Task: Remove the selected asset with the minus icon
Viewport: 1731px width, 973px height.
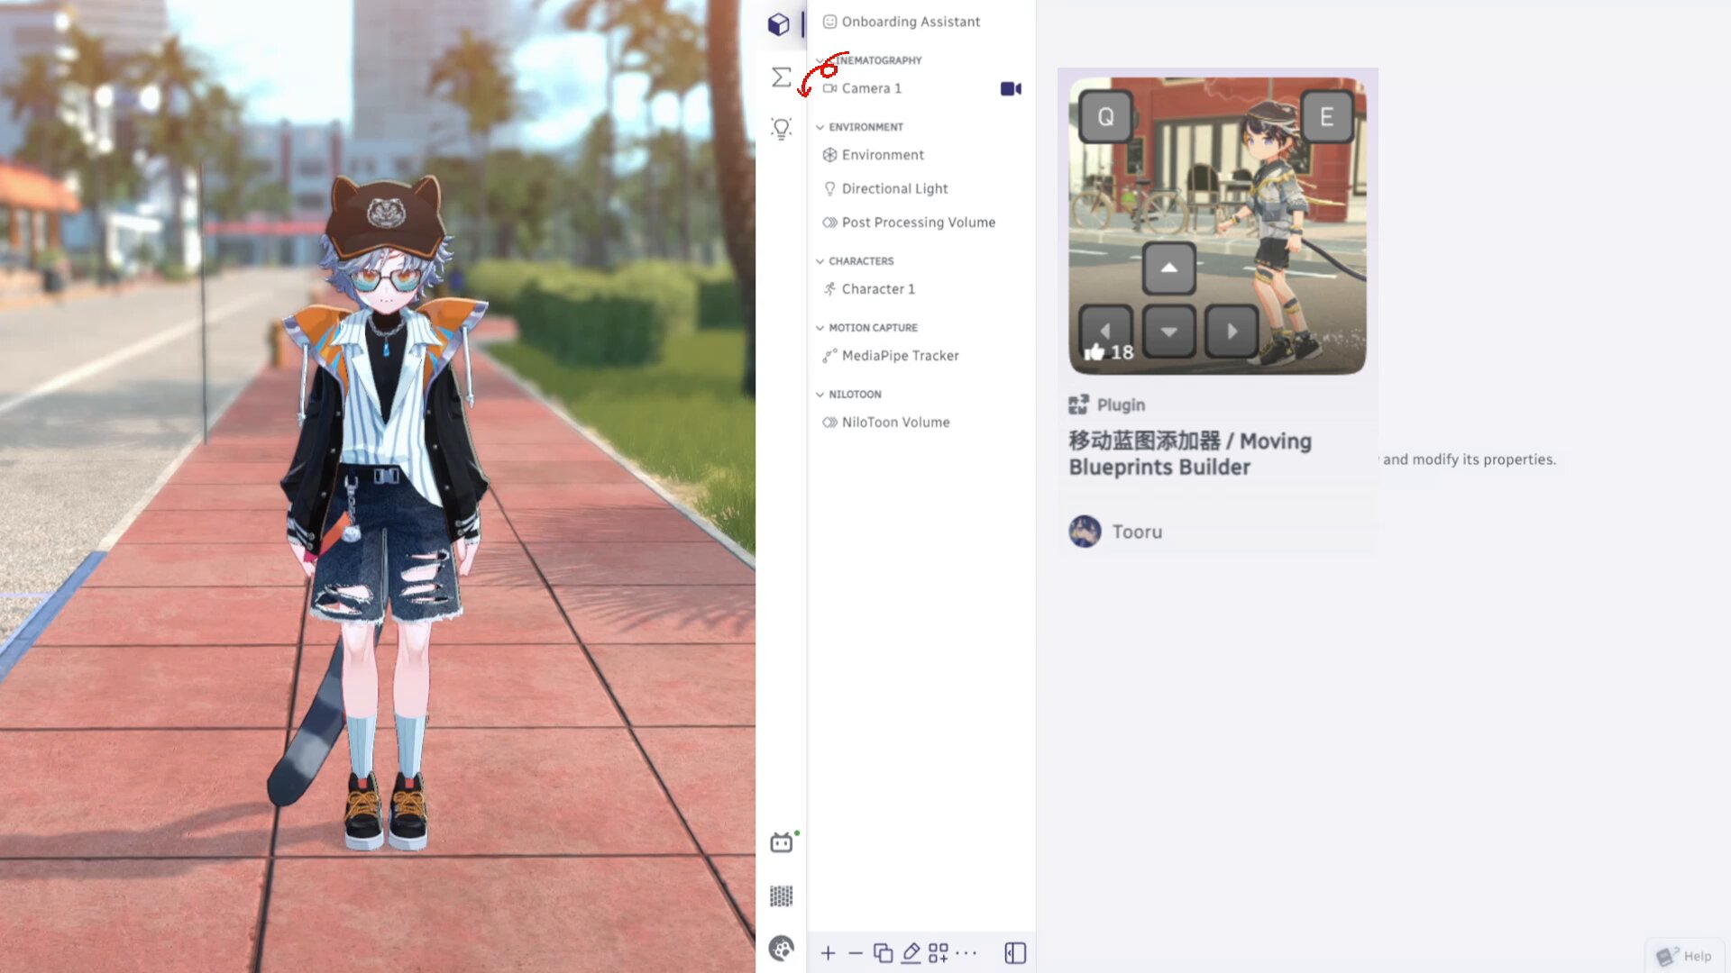Action: pos(856,953)
